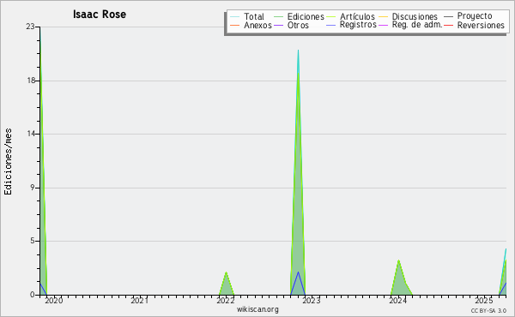Click the Isaac Rose chart title
This screenshot has width=515, height=317.
point(100,14)
